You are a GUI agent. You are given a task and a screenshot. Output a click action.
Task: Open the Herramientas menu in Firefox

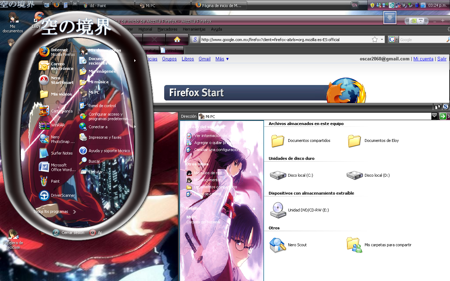click(194, 29)
